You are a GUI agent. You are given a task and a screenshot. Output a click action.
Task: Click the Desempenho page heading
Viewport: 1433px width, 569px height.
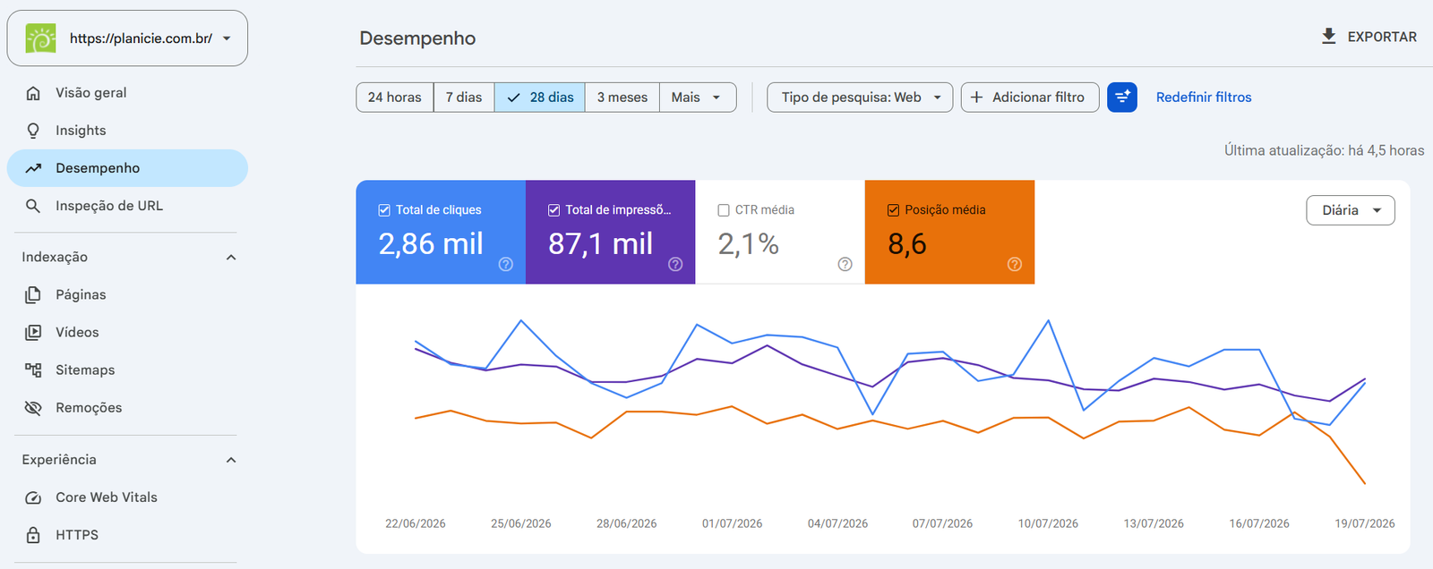click(x=417, y=38)
